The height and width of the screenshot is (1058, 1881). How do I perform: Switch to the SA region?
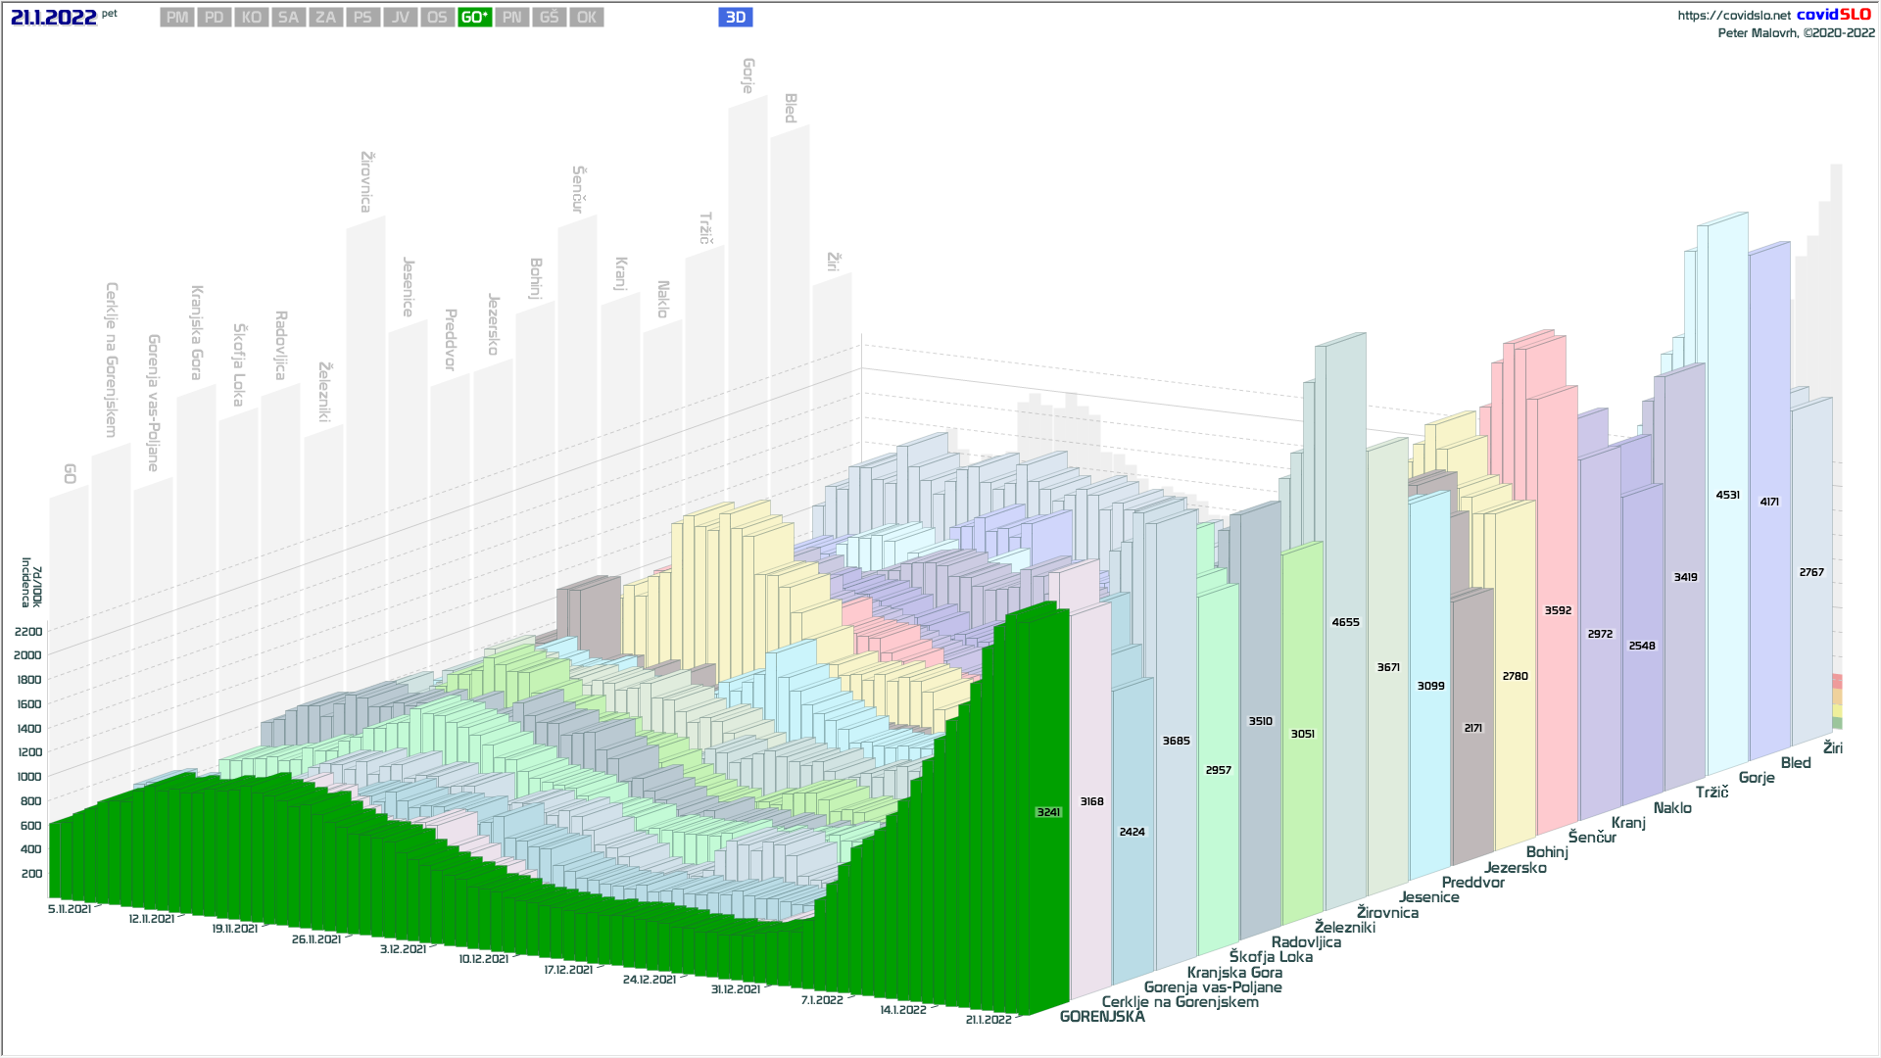(288, 18)
